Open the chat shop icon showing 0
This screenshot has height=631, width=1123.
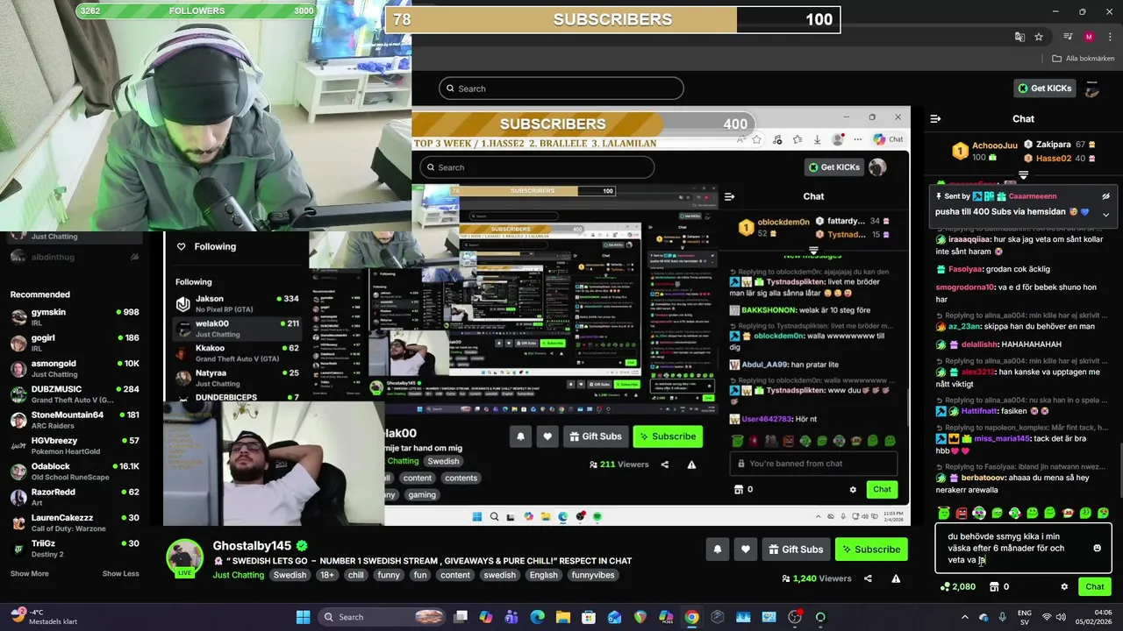click(x=1000, y=587)
